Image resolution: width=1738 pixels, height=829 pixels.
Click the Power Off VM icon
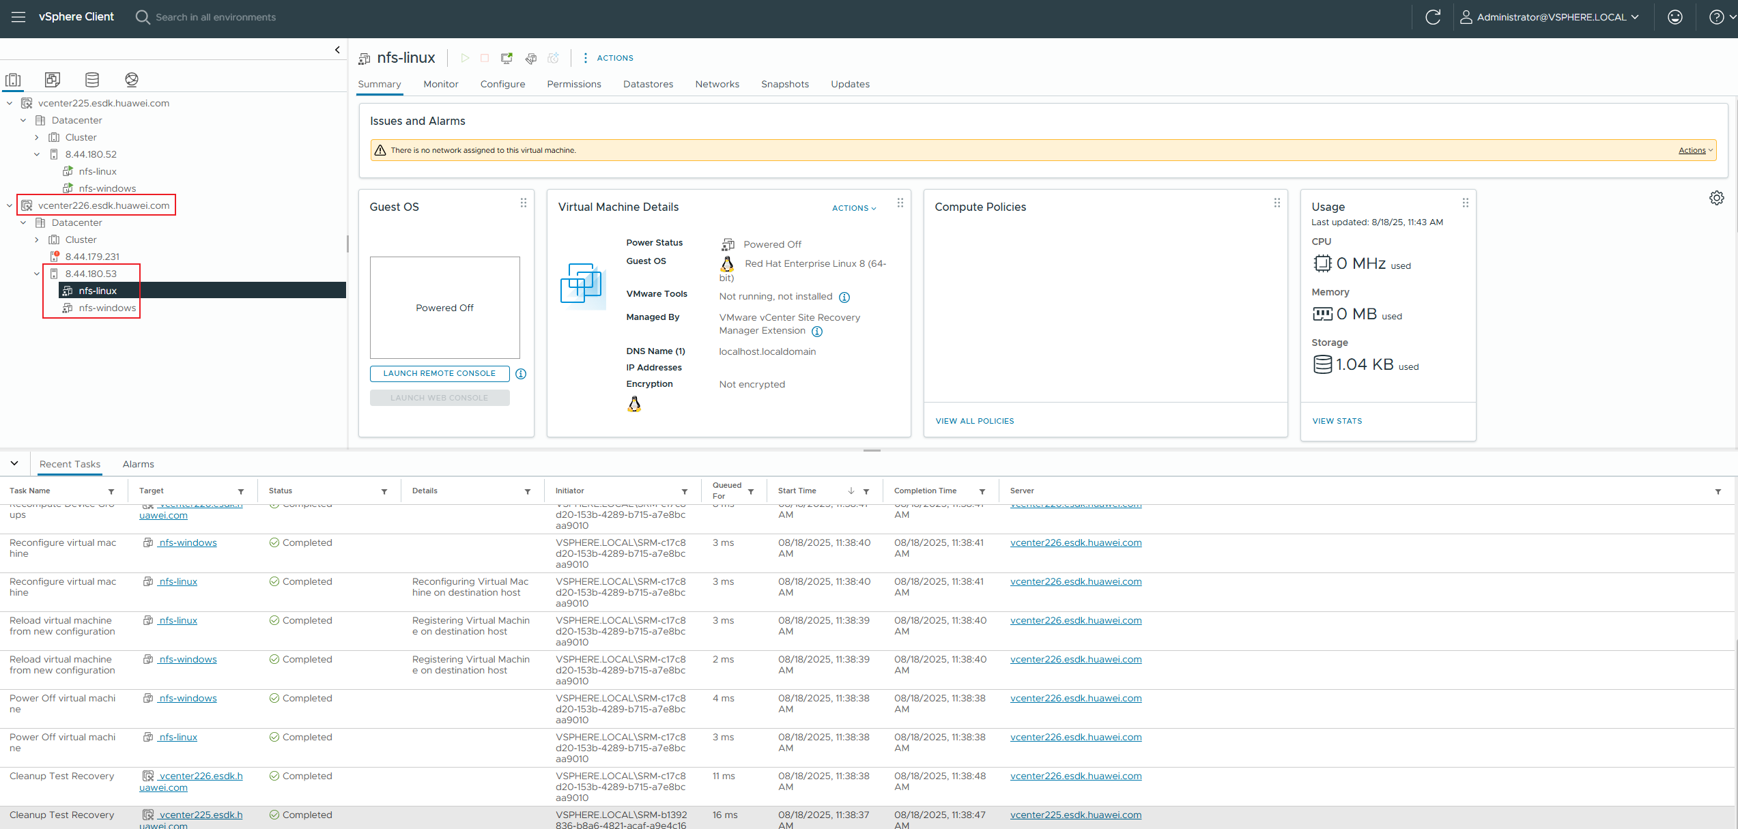point(485,58)
